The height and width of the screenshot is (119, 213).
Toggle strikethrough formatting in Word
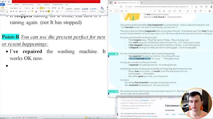(x=20, y=12)
